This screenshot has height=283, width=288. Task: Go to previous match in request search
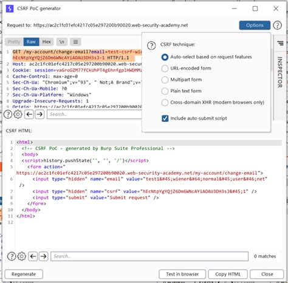tap(29, 114)
